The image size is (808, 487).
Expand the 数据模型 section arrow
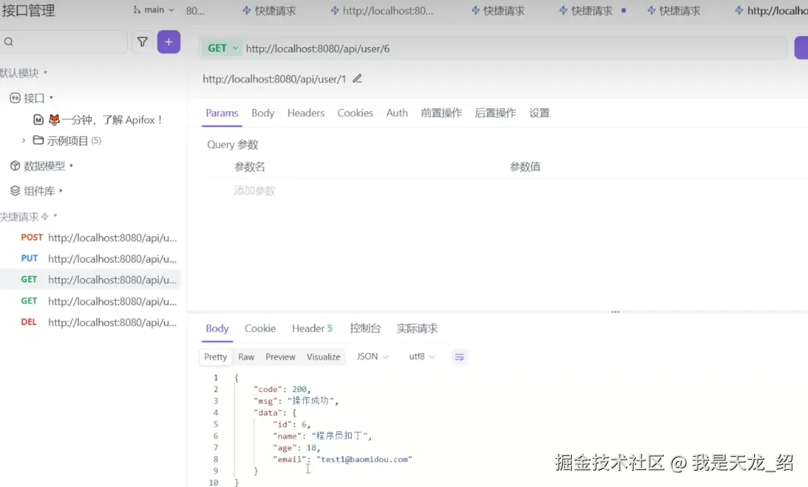click(x=71, y=166)
